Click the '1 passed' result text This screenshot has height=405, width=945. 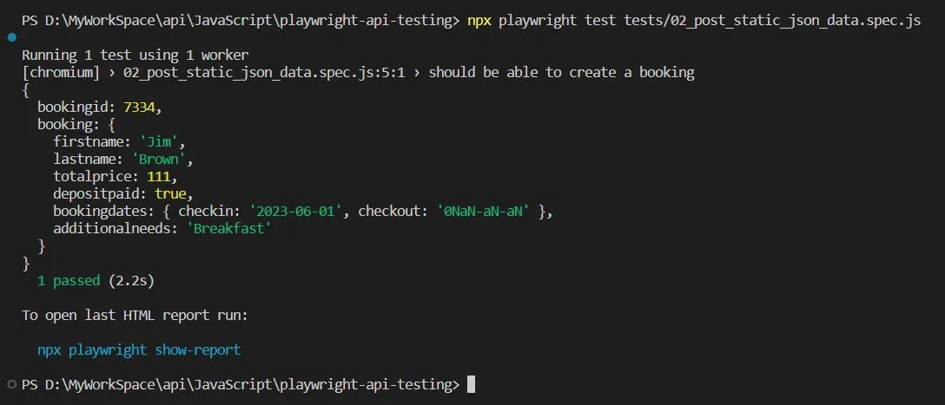coord(69,280)
